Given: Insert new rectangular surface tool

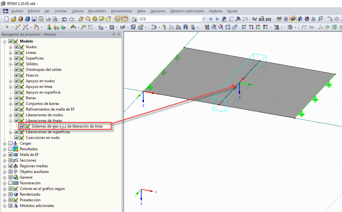Looking at the screenshot, I should coord(101,27).
